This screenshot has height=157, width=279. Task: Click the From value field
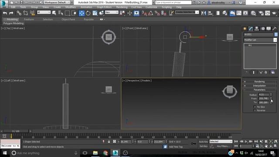(264, 99)
